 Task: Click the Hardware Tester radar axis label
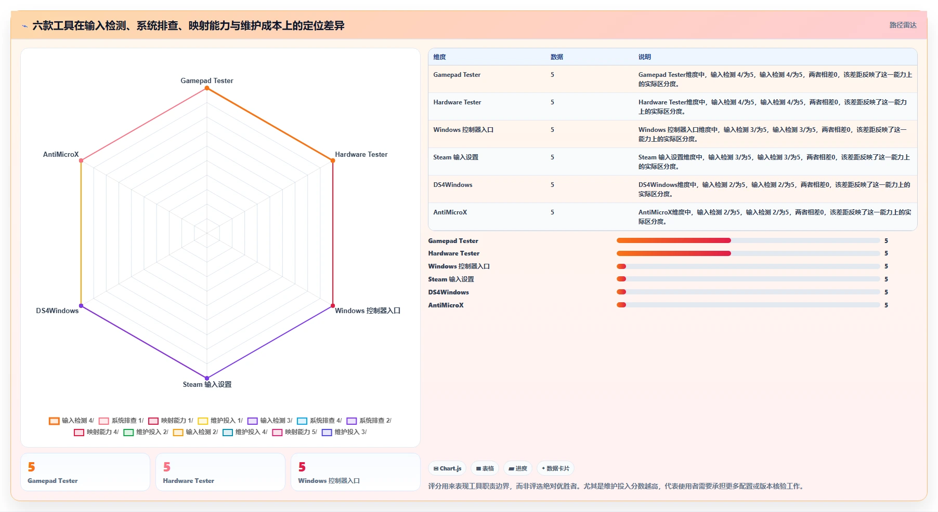(361, 154)
